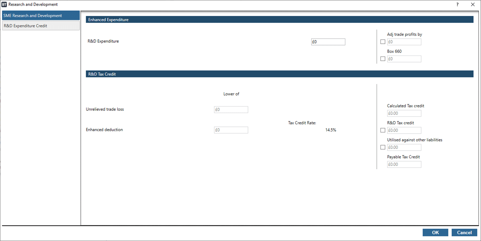The height and width of the screenshot is (241, 481).
Task: Click the help question mark icon
Action: (457, 5)
